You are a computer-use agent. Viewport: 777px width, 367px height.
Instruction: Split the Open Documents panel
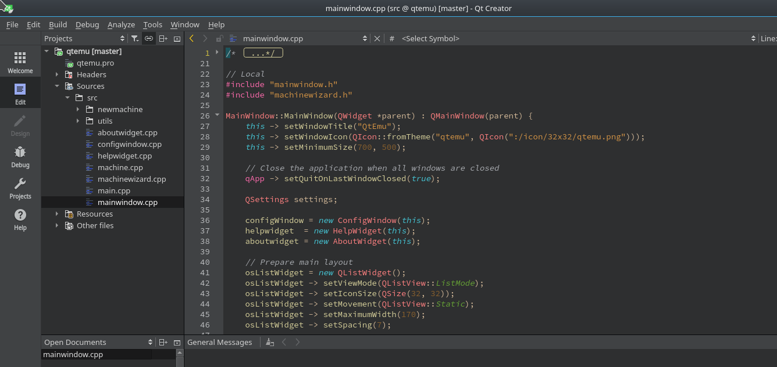163,342
